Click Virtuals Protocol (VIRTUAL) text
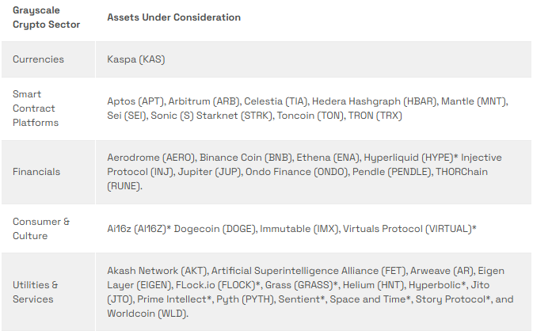This screenshot has width=533, height=331. tap(409, 229)
